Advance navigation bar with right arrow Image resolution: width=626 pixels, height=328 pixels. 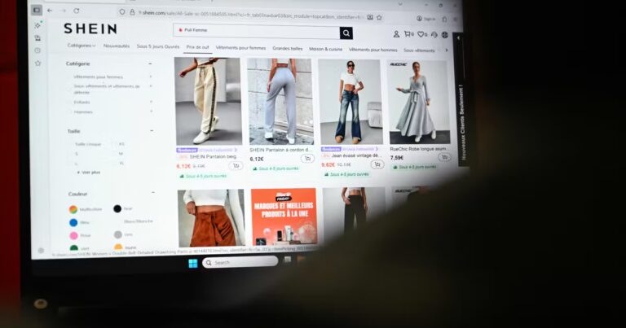[447, 50]
